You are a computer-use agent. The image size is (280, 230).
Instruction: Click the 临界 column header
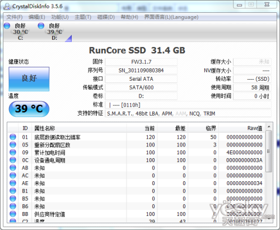pos(203,128)
